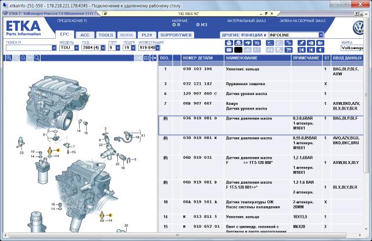Open the INFOLINE dropdown arrow
The width and height of the screenshot is (372, 241).
[321, 35]
